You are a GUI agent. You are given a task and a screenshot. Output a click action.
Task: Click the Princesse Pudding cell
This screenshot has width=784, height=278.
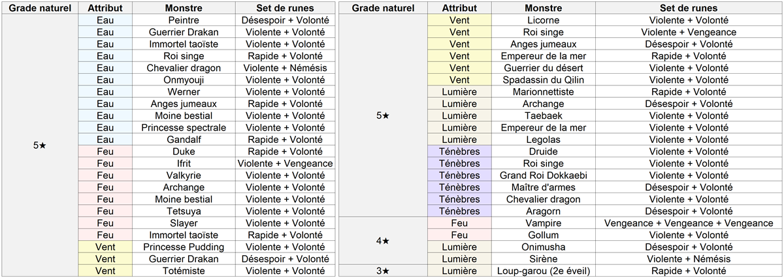183,247
